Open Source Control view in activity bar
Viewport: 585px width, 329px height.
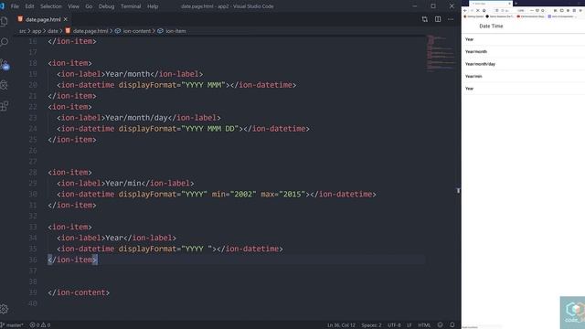pyautogui.click(x=4, y=64)
